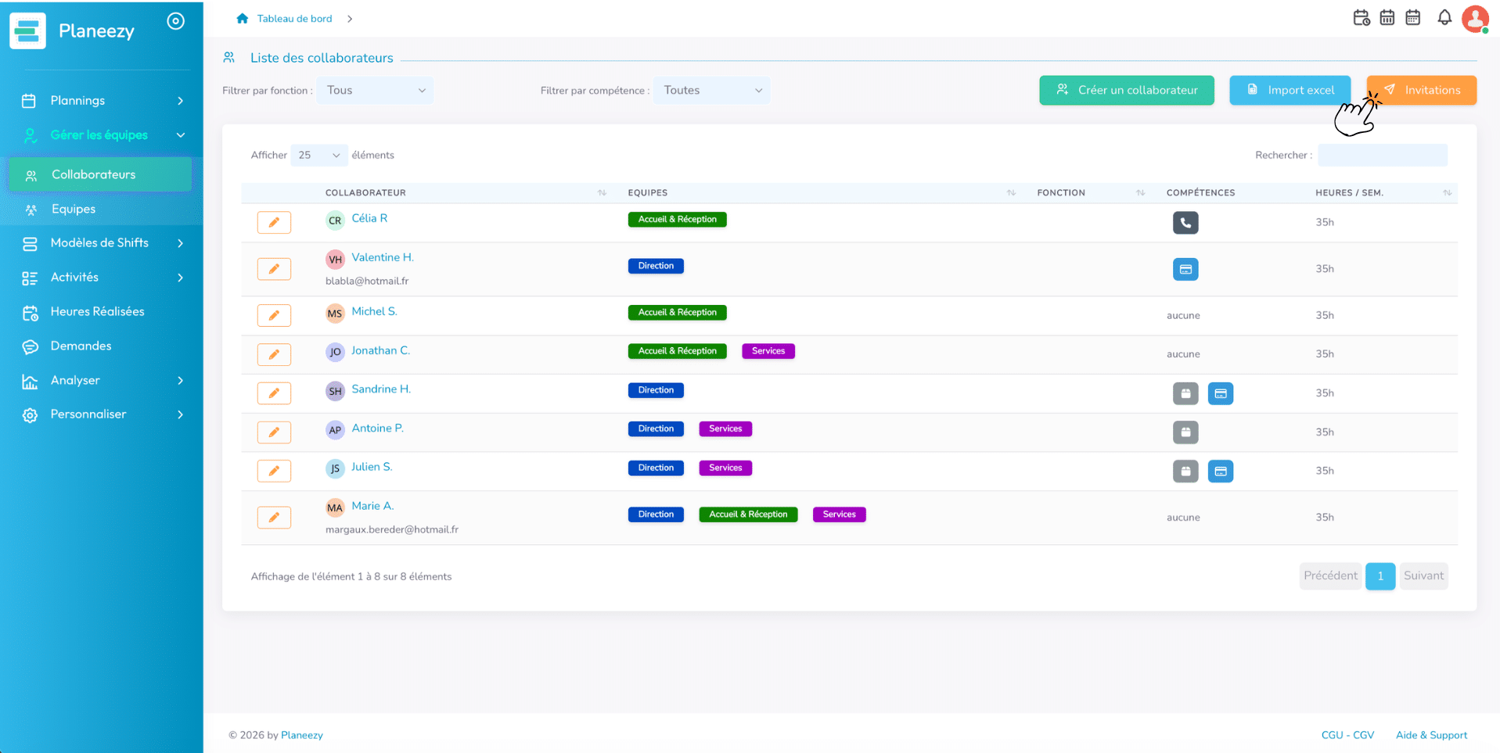Click the Rechercher input field
This screenshot has height=753, width=1500.
(1383, 156)
